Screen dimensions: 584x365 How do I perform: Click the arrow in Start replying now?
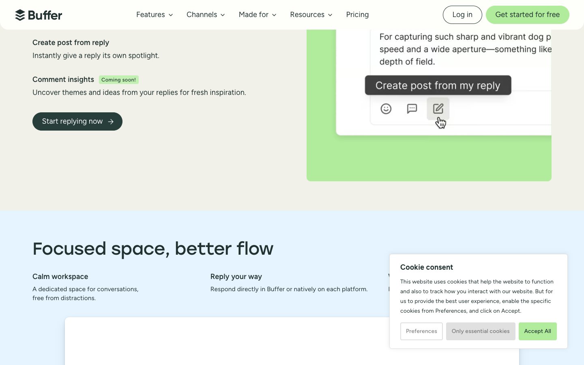pos(111,122)
